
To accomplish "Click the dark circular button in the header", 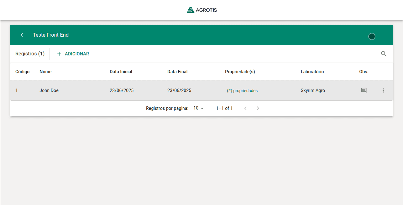I will [372, 36].
